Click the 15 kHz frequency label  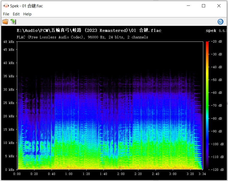point(9,129)
